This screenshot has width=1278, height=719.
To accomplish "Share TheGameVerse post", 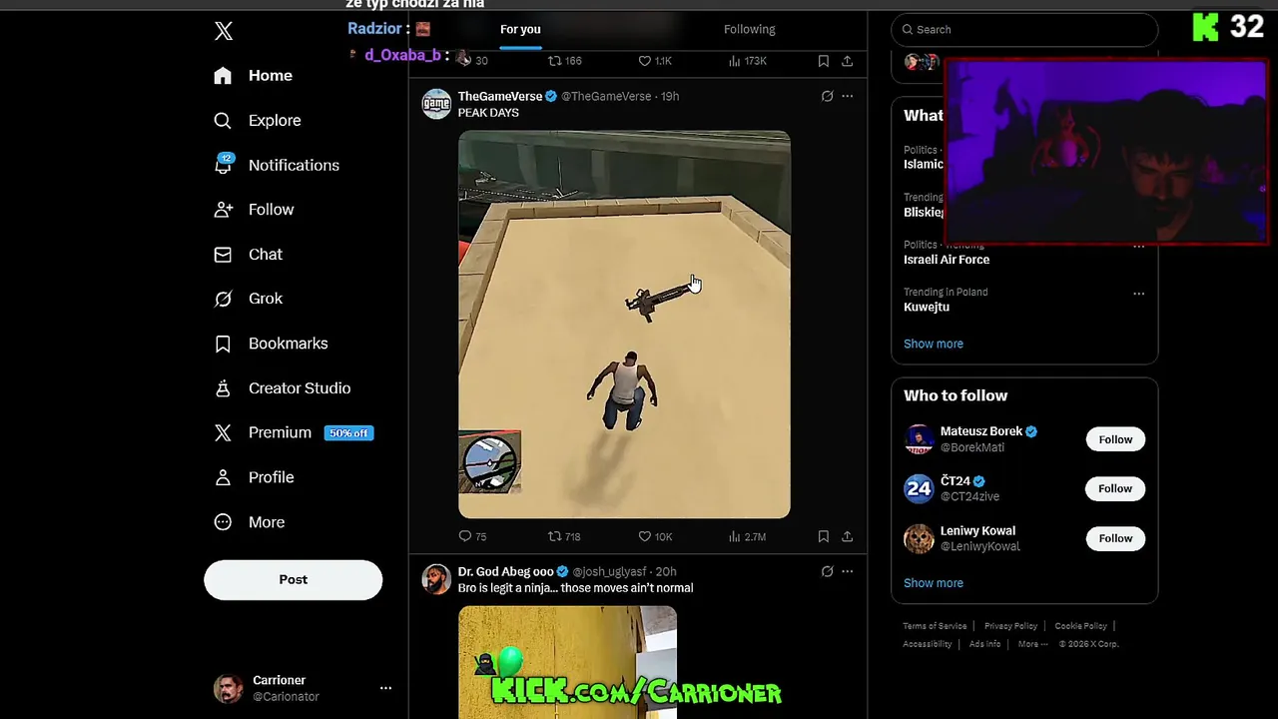I will (847, 536).
